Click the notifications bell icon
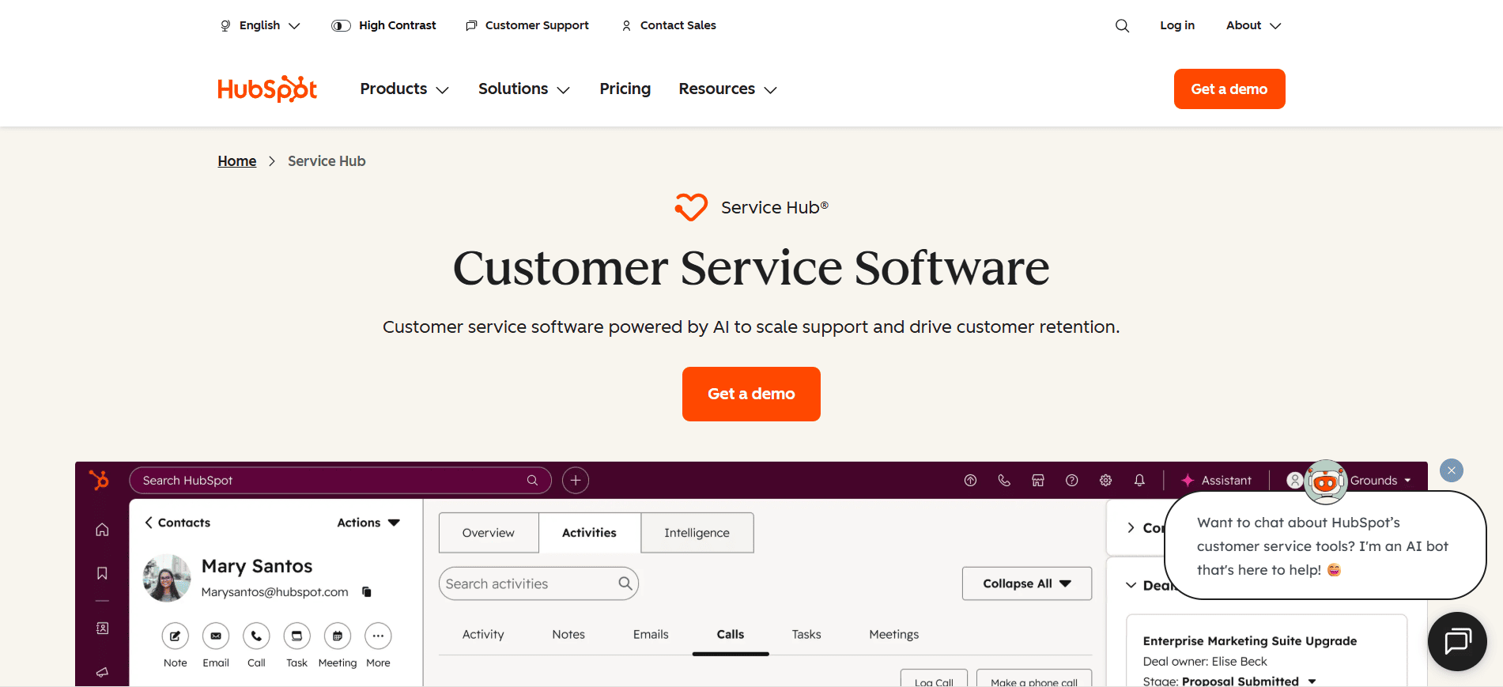This screenshot has height=687, width=1503. (x=1139, y=480)
